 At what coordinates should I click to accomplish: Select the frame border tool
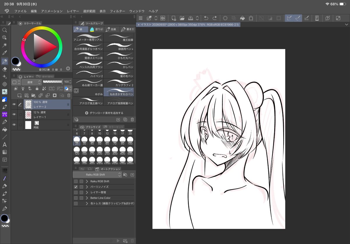click(x=4, y=160)
